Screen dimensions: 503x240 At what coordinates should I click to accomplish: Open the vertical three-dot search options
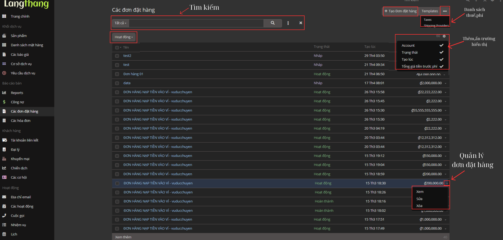[x=288, y=23]
